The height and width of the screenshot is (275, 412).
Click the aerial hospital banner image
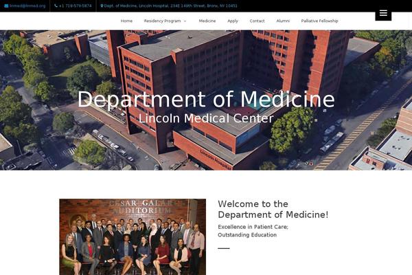tap(206, 100)
